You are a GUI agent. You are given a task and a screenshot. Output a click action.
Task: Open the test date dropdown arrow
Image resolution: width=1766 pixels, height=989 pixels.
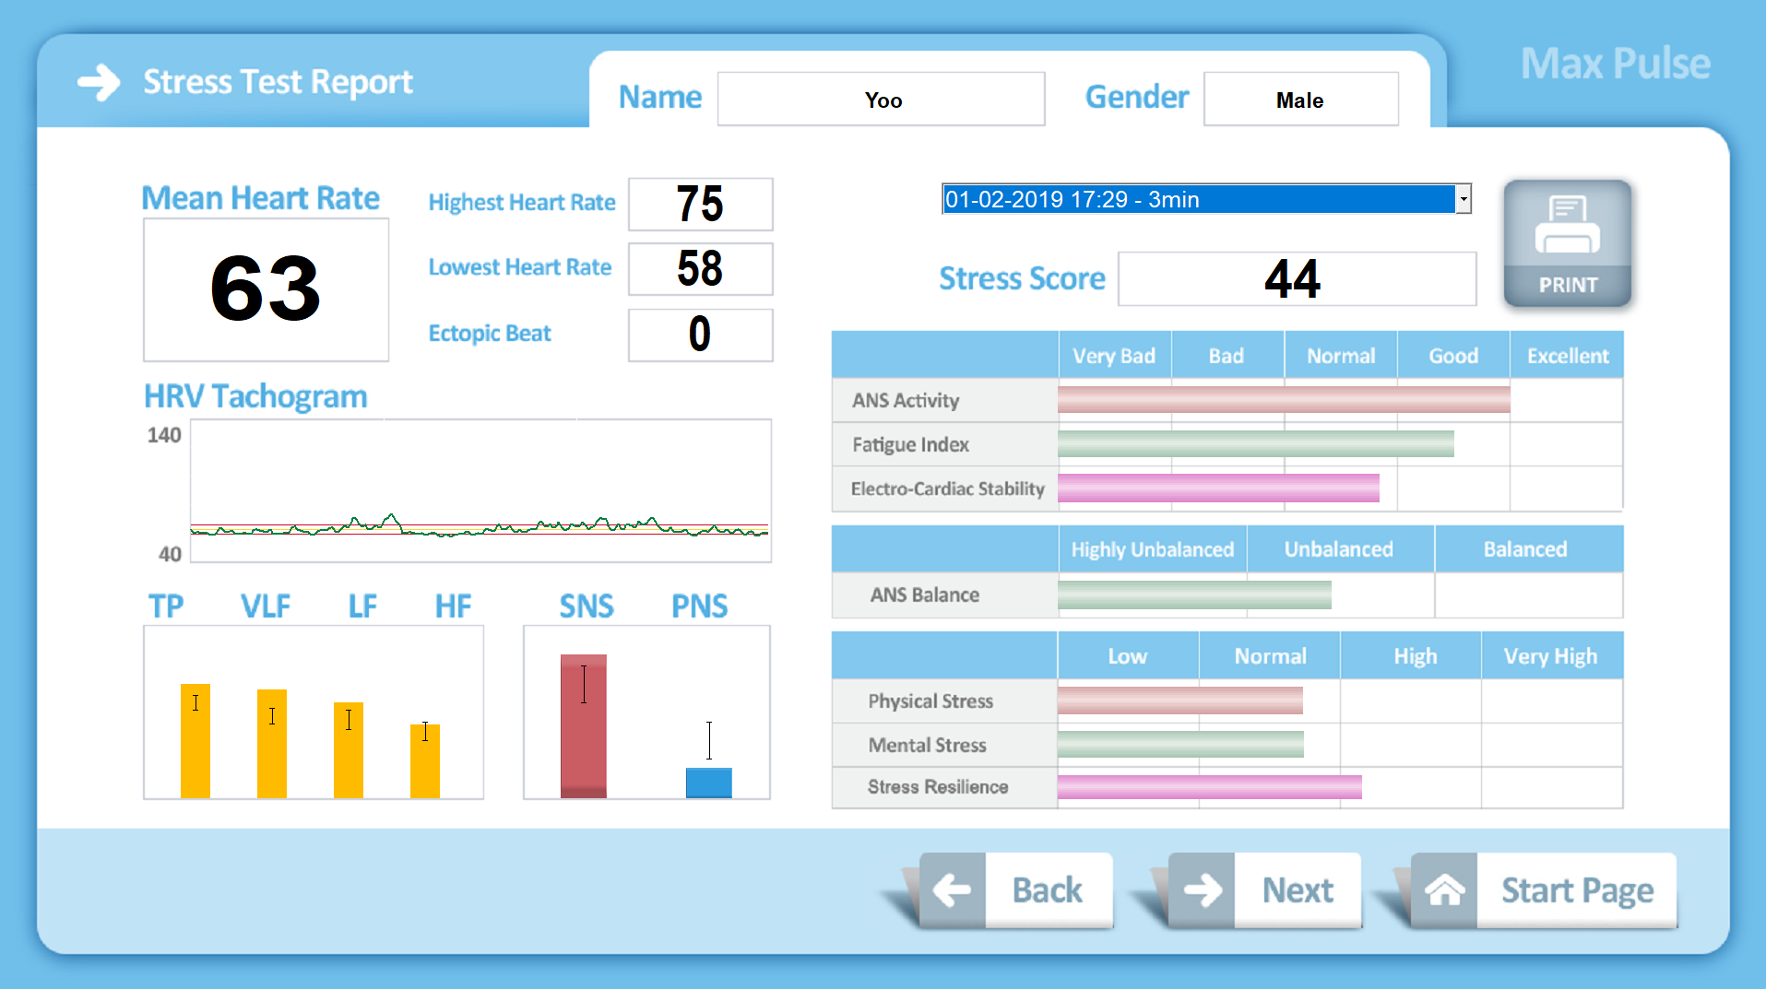[x=1463, y=199]
